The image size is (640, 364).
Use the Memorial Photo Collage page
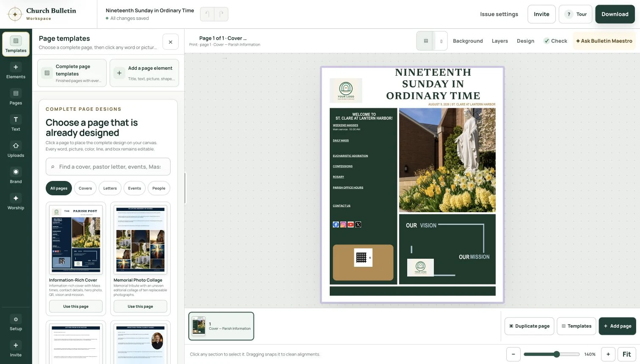[140, 306]
